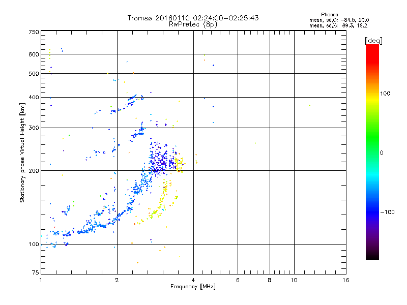Click the 'RwPretec (8p)' subtitle

[193, 24]
